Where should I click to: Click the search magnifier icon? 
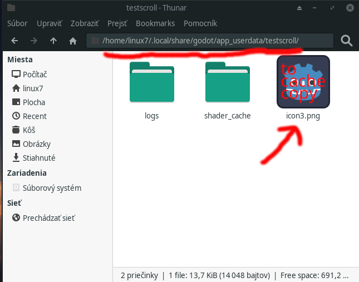[x=346, y=41]
